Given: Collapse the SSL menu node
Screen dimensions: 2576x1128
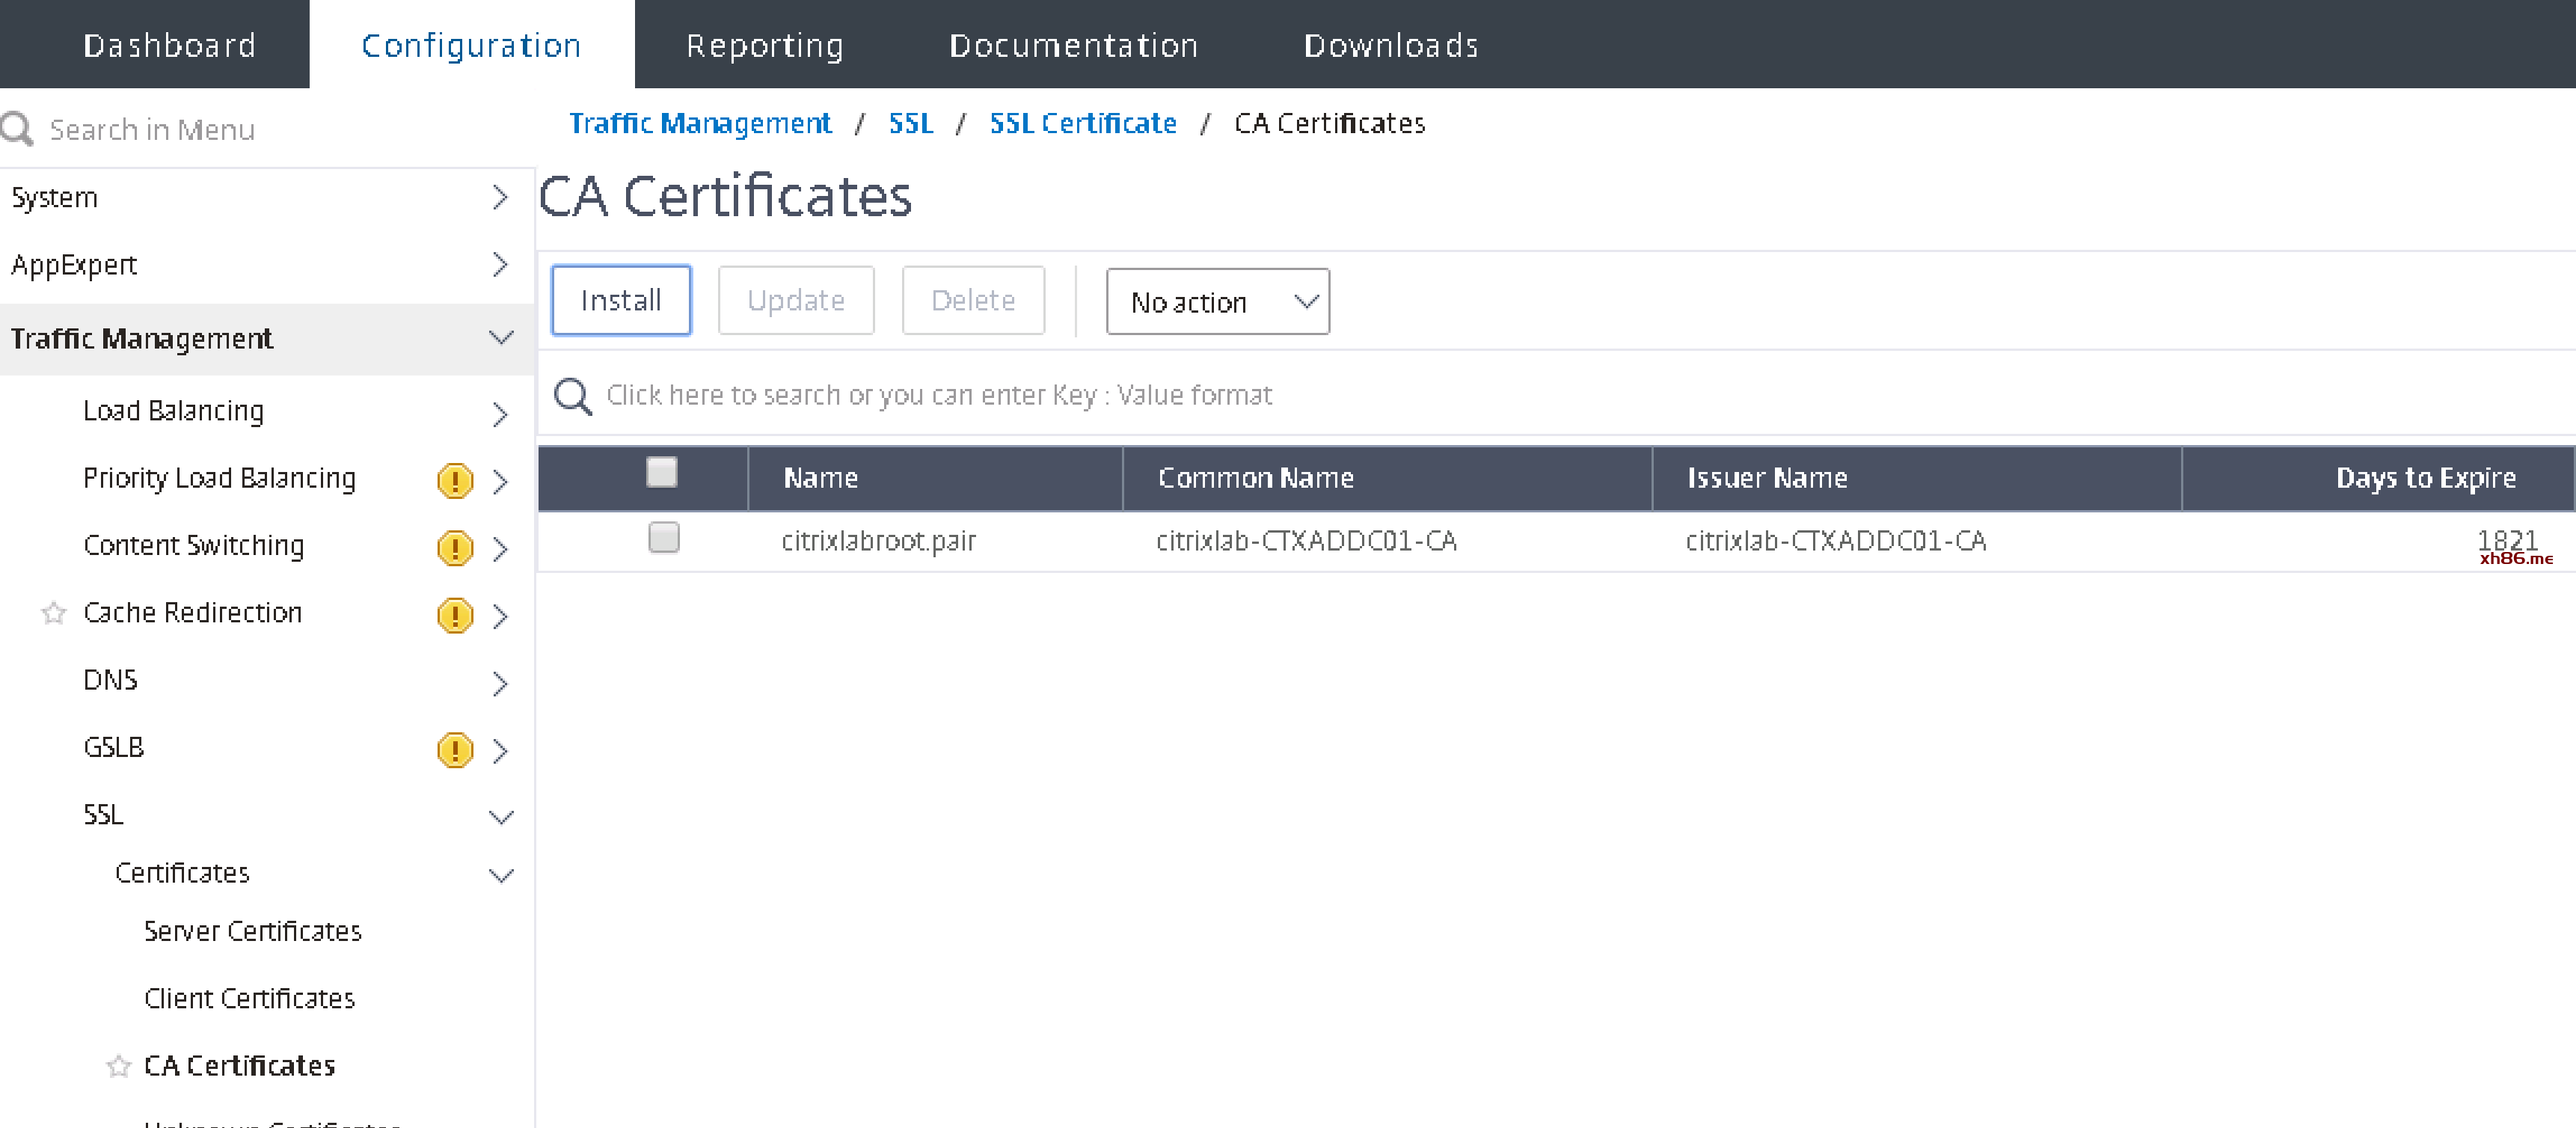Looking at the screenshot, I should click(501, 817).
